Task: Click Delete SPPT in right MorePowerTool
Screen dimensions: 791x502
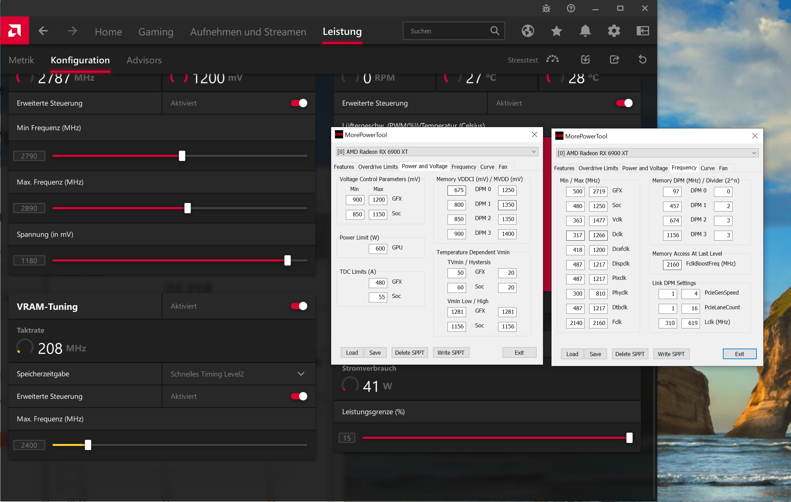Action: click(630, 354)
